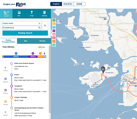Select the On foot tab

coord(42,41)
